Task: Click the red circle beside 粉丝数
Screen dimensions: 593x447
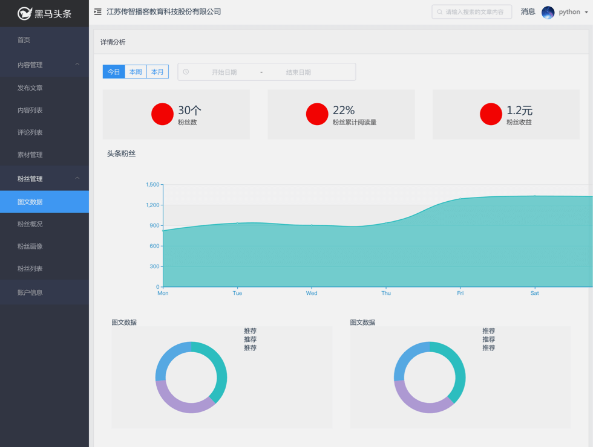Action: click(162, 114)
